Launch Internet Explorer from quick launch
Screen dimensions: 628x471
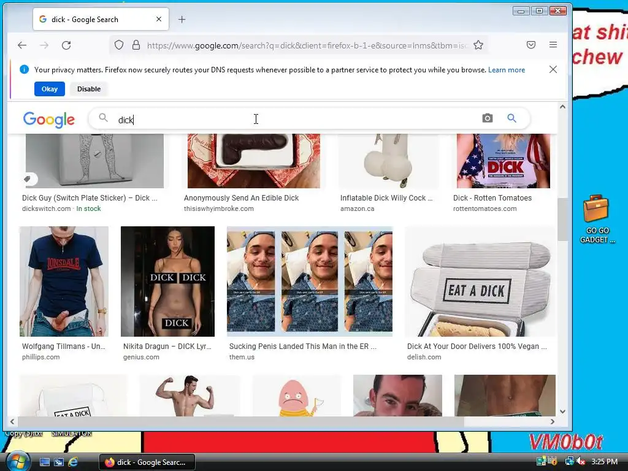(x=73, y=462)
